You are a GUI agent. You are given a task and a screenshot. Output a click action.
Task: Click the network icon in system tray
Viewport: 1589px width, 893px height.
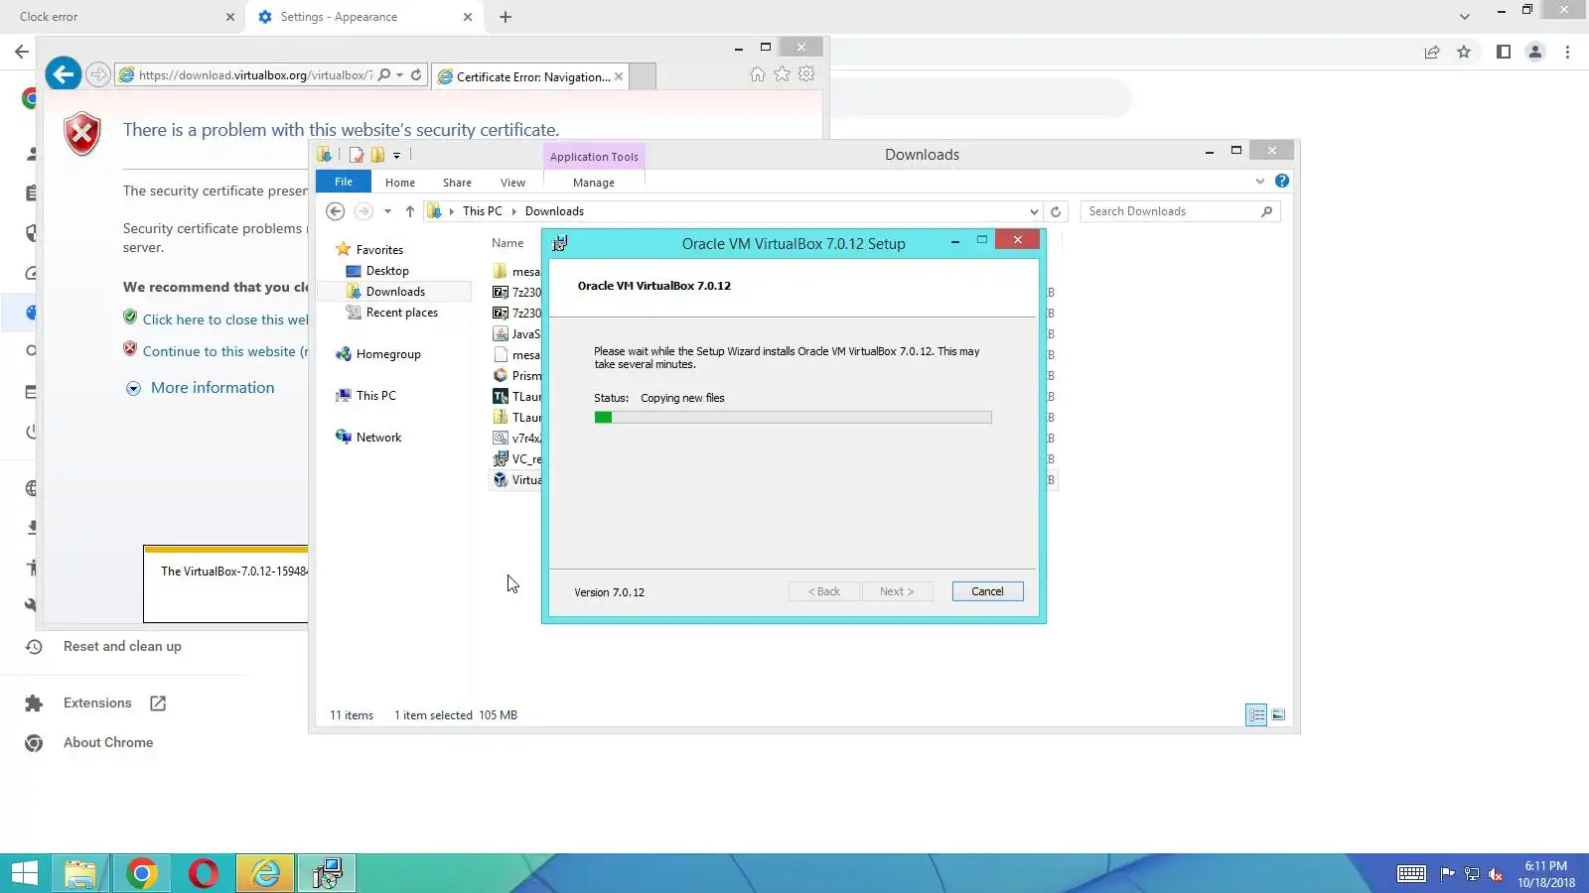coord(1472,874)
